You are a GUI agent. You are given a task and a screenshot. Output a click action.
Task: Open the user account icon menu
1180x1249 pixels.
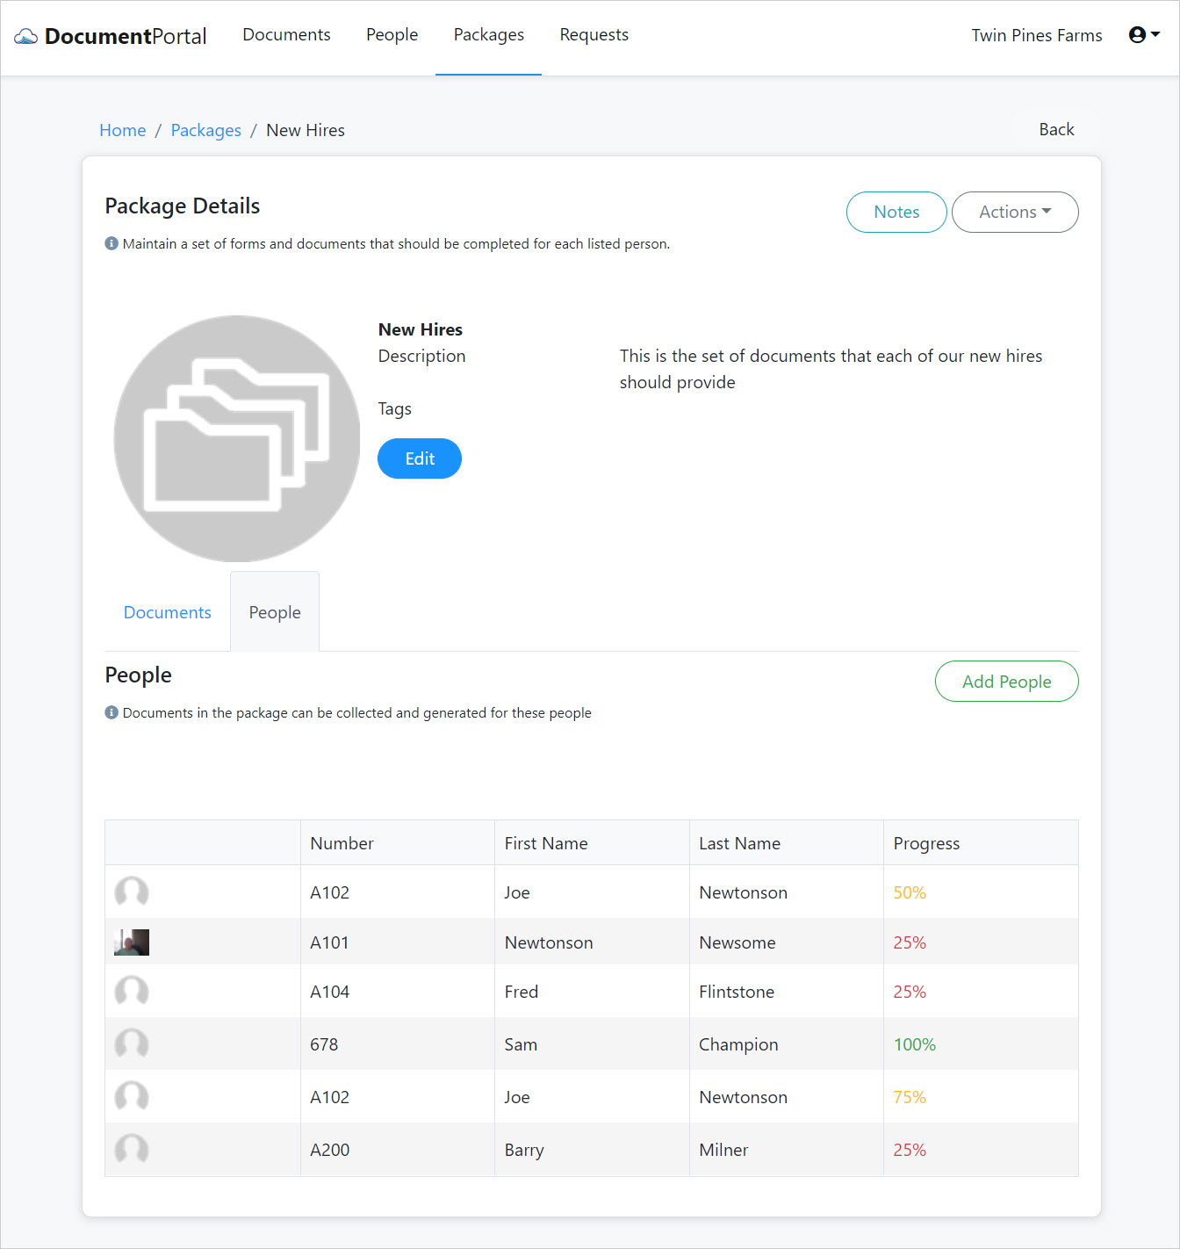[1137, 33]
